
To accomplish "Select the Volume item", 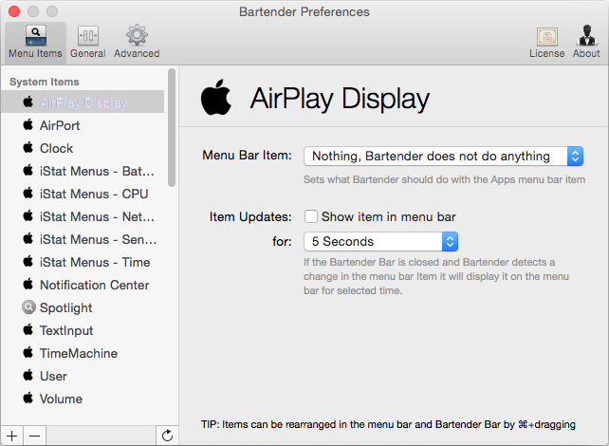I will point(83,399).
